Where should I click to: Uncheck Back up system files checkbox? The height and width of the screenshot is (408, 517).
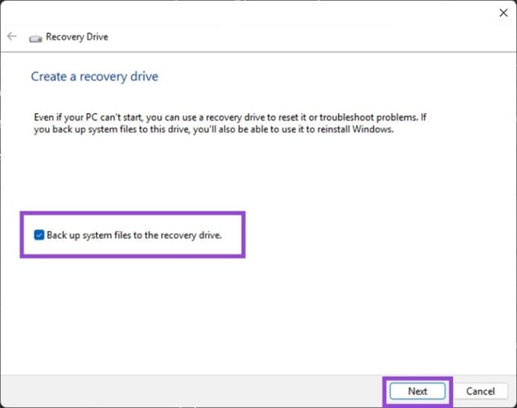(39, 236)
